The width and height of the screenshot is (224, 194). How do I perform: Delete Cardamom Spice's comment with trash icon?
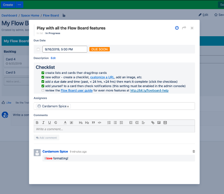(194, 151)
